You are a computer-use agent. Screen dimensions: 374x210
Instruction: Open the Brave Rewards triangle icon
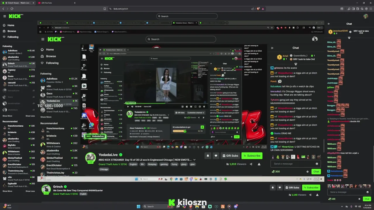point(263,9)
